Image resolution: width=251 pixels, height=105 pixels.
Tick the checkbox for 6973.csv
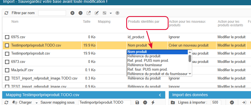[7, 62]
